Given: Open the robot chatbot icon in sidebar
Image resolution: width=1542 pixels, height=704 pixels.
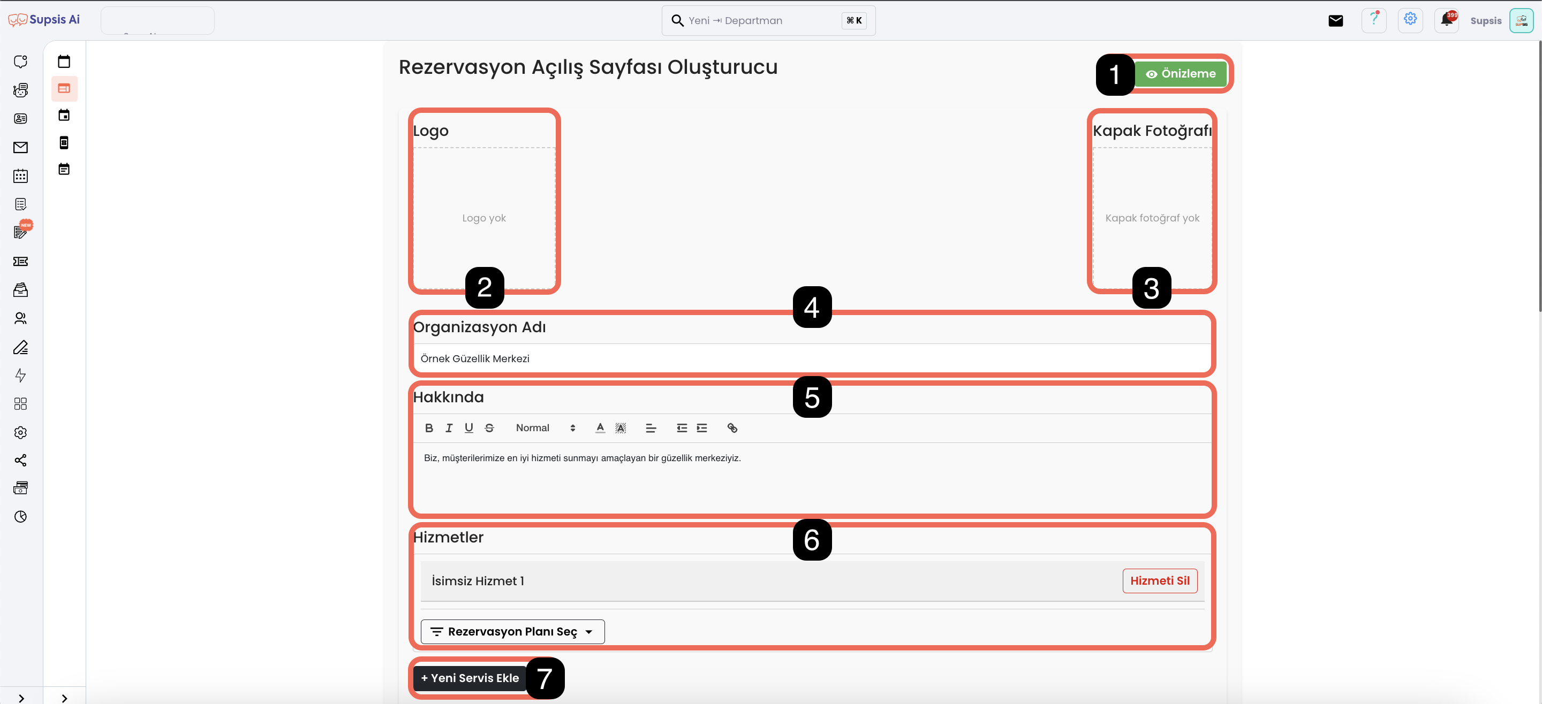Looking at the screenshot, I should coord(20,90).
